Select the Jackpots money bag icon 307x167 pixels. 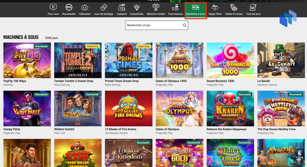tap(122, 7)
